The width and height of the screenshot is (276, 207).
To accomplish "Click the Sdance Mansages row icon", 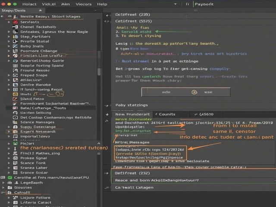I will pyautogui.click(x=16, y=122).
